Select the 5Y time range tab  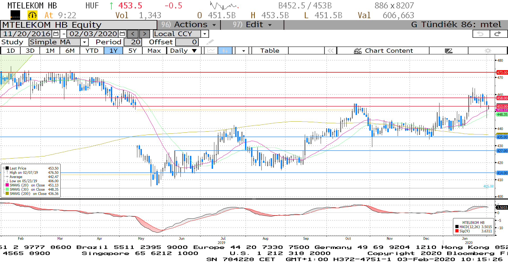(x=133, y=51)
